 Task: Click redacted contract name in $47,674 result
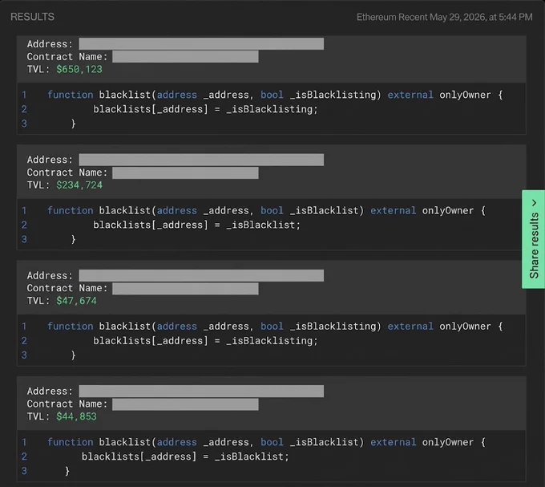[185, 288]
